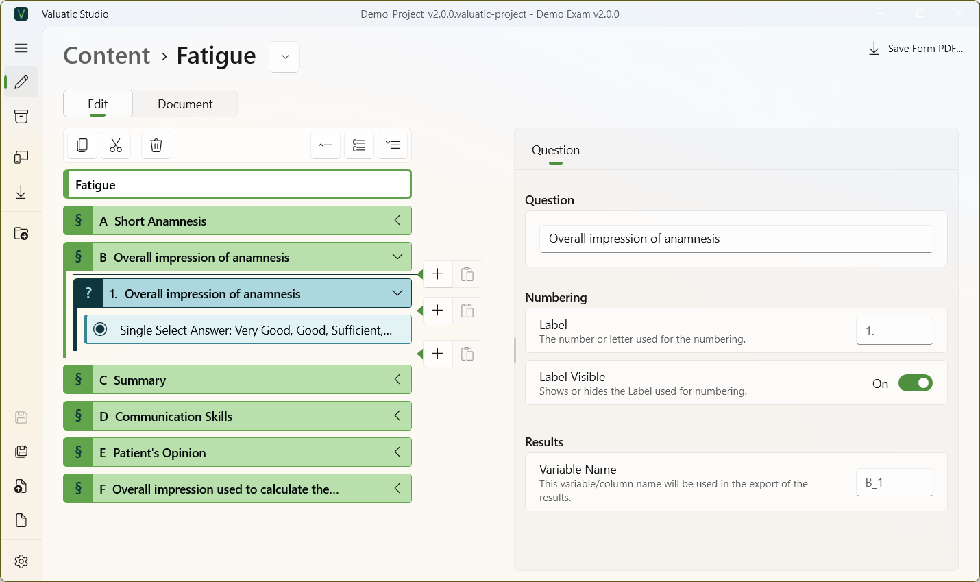The image size is (980, 582).
Task: Open the settings gear icon
Action: click(x=21, y=561)
